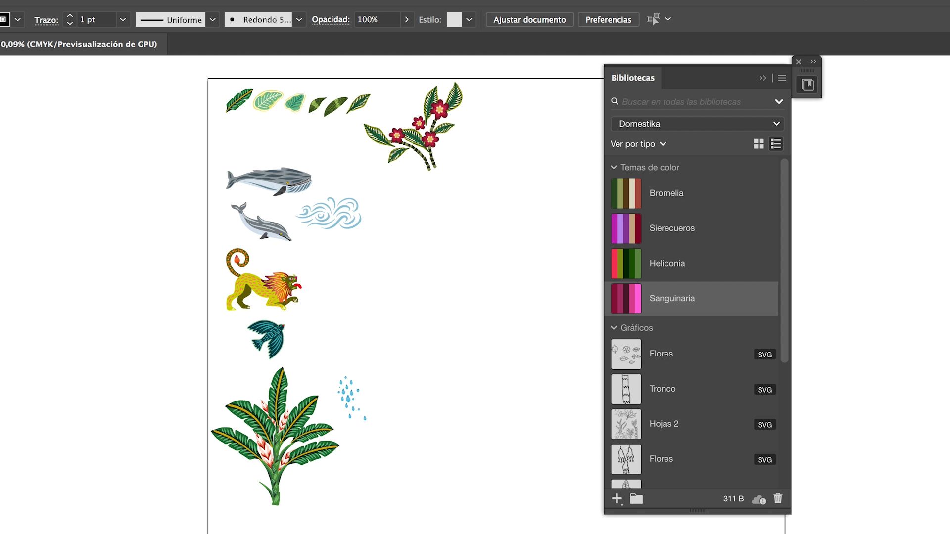Open the Redondo brush definition dropdown

click(299, 19)
